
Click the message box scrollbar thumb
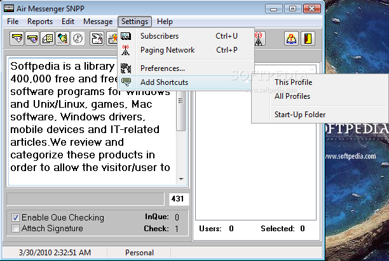click(181, 110)
